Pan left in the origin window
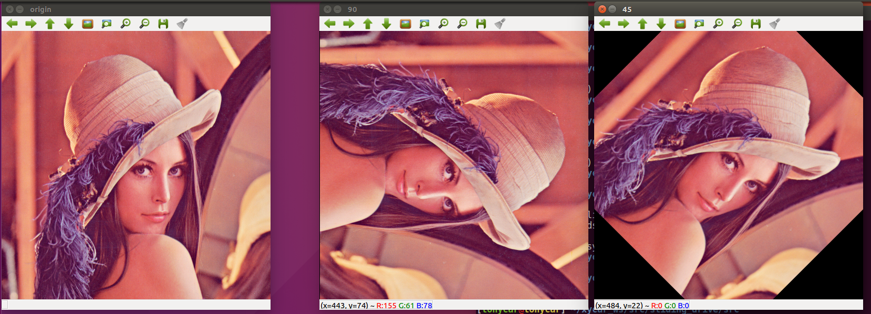This screenshot has height=314, width=871. (12, 24)
